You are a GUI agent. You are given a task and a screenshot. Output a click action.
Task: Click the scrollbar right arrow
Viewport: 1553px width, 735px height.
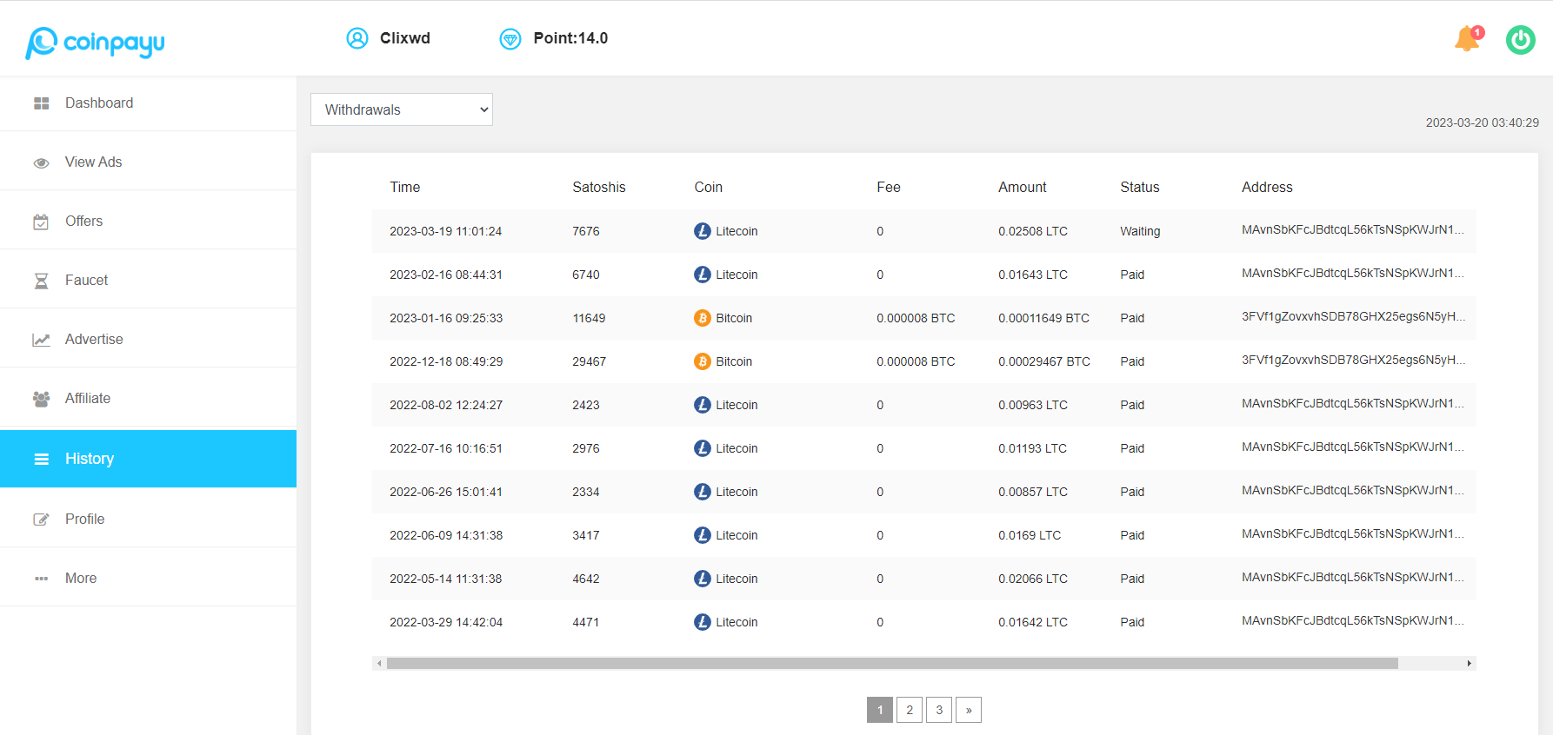click(1470, 663)
